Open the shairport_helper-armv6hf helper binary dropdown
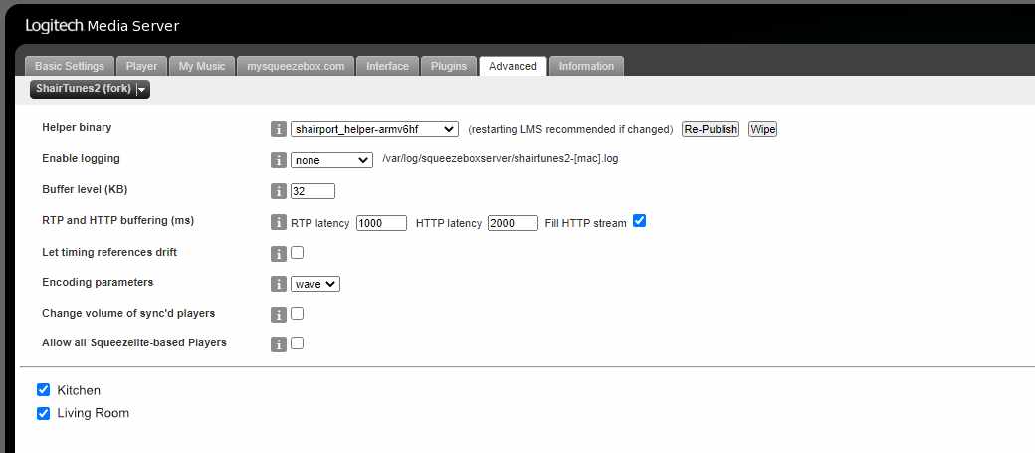Viewport: 1035px width, 453px height. coord(374,129)
